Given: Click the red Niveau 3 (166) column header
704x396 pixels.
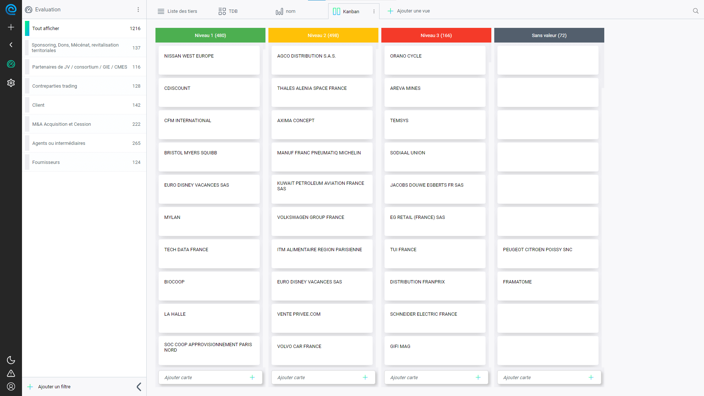Looking at the screenshot, I should (436, 35).
